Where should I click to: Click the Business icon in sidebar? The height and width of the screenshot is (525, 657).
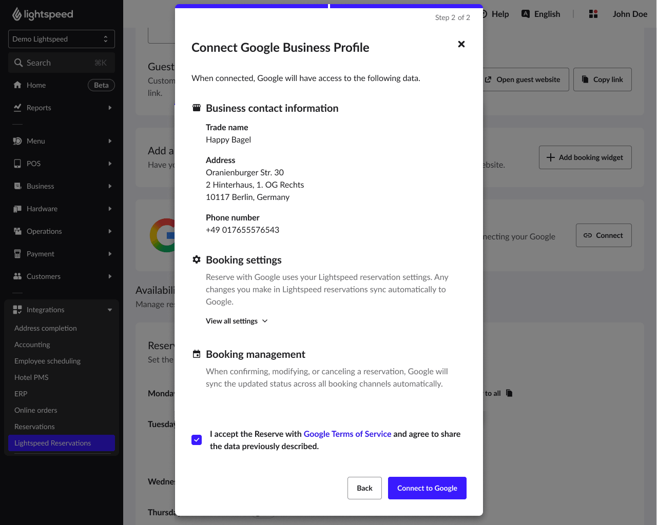[x=17, y=186]
